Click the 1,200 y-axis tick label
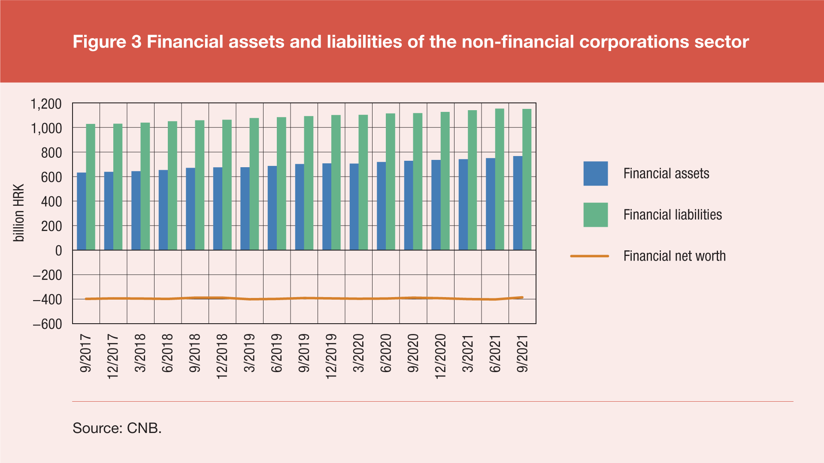This screenshot has height=463, width=824. [46, 104]
